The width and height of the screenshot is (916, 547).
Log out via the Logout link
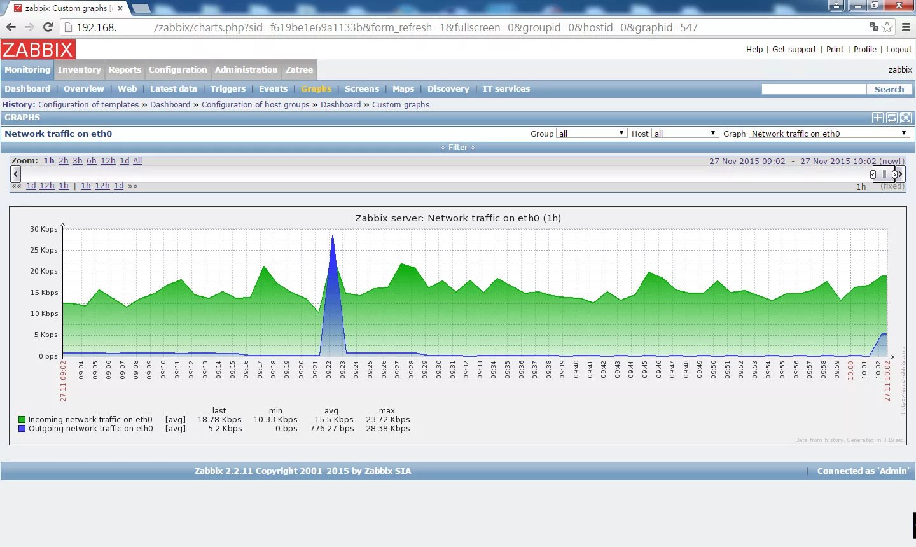[x=899, y=50]
